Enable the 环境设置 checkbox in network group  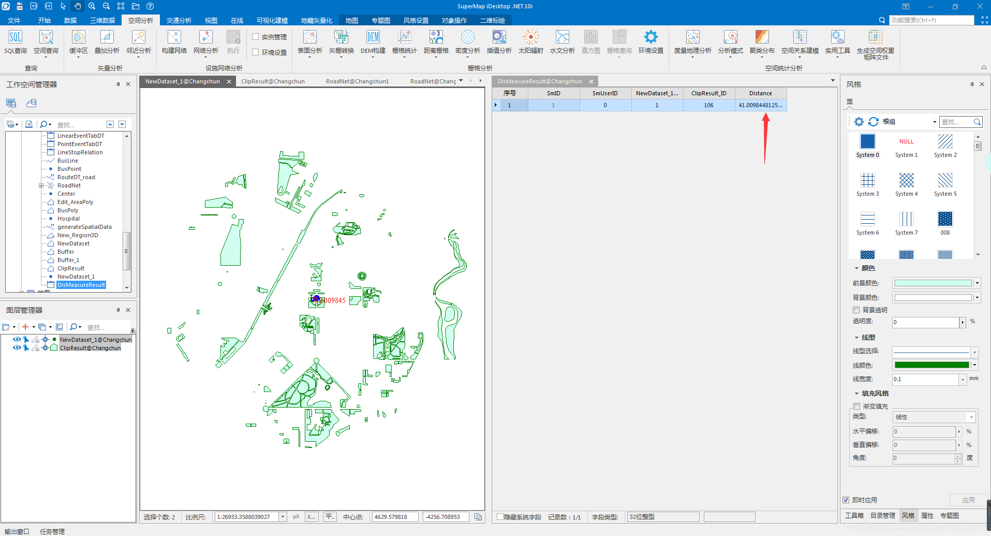coord(256,52)
